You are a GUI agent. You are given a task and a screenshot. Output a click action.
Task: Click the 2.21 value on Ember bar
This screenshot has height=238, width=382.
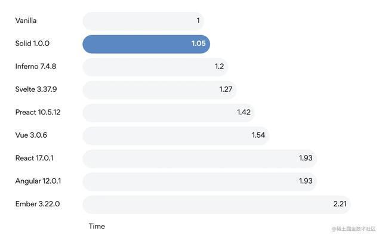tap(340, 204)
